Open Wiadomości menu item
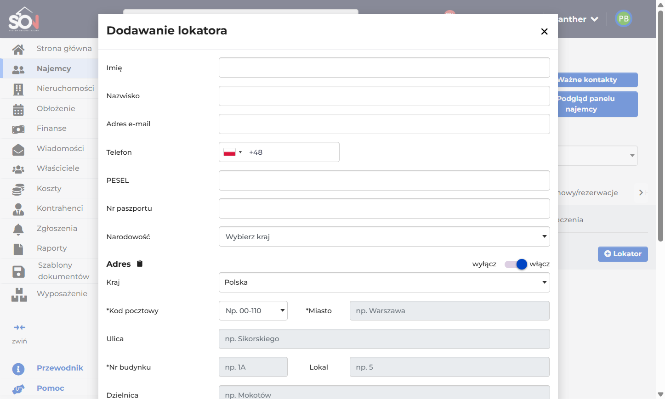This screenshot has height=399, width=665. tap(50, 149)
